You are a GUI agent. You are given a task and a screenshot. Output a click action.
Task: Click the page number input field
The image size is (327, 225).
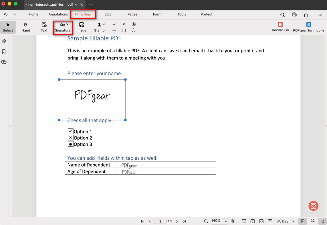[160, 221]
